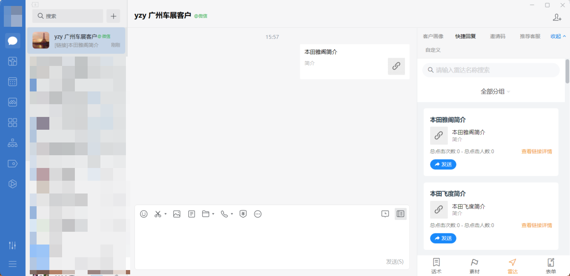Click the link icon of 本田雅阁简介 card
This screenshot has height=276, width=570.
tap(439, 136)
